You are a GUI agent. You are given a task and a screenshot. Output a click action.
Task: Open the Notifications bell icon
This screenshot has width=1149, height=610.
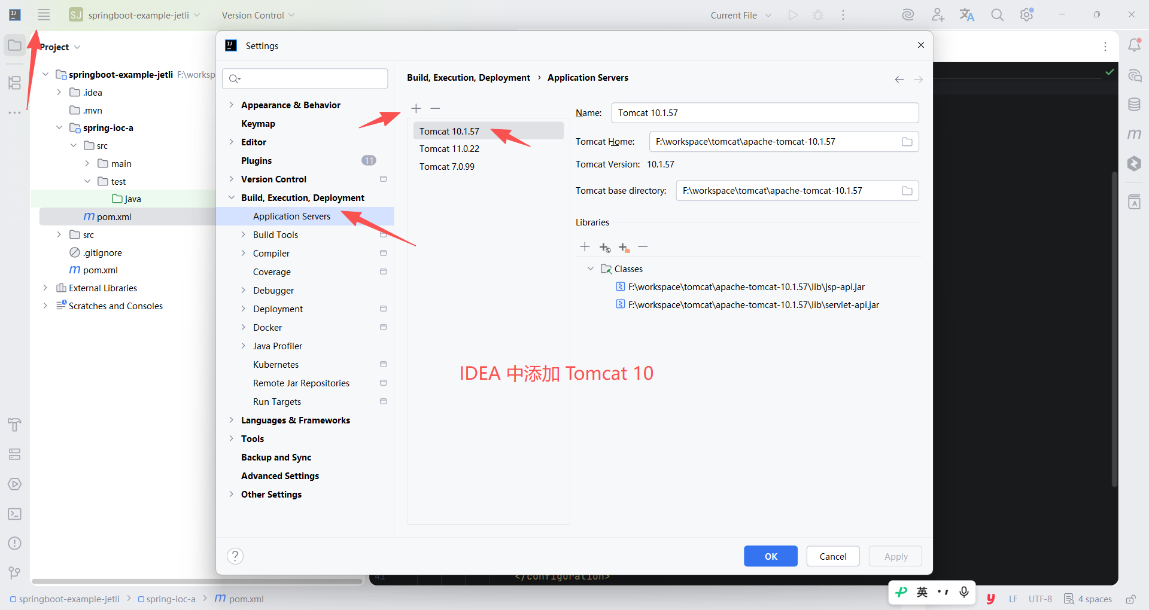coord(1134,45)
